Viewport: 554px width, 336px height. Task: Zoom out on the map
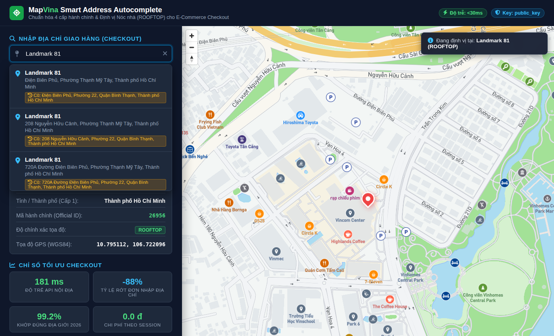click(192, 47)
